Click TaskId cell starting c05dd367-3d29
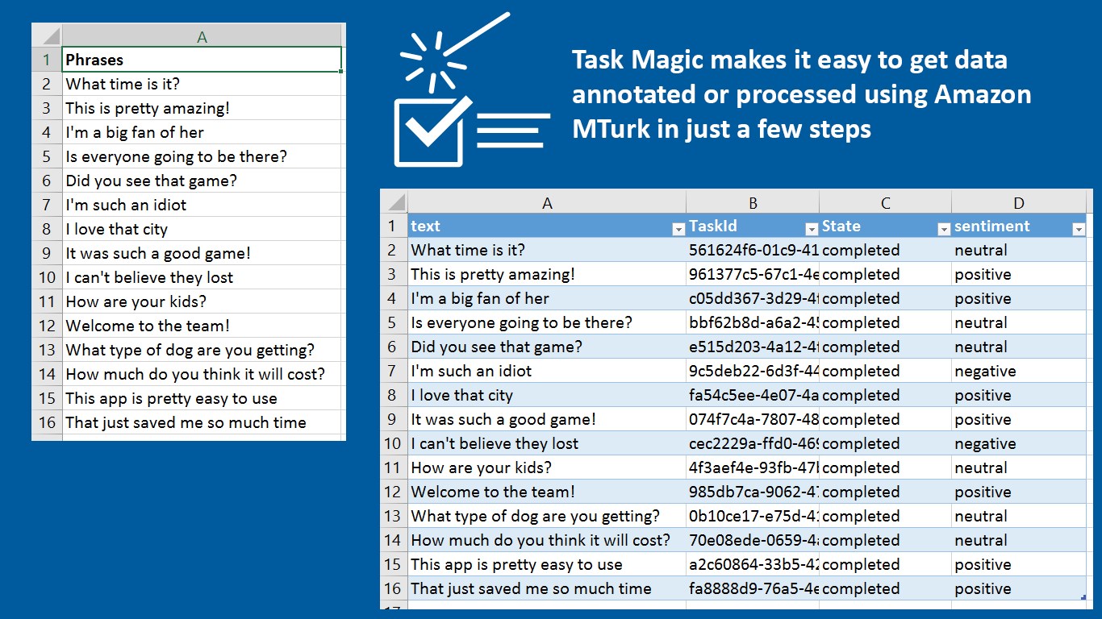The image size is (1102, 619). click(753, 298)
